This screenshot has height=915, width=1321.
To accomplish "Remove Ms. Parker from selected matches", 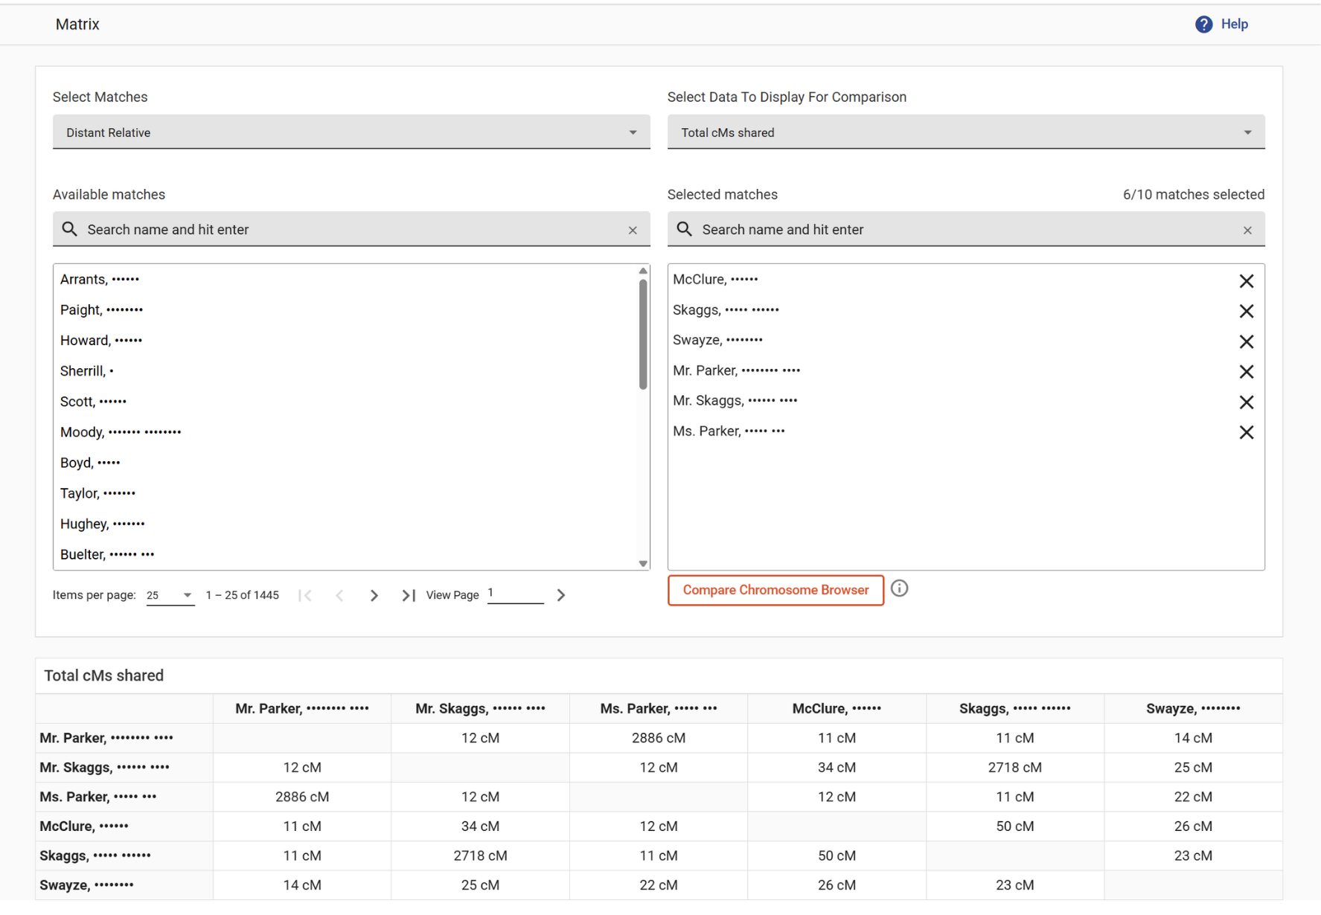I will [1246, 432].
